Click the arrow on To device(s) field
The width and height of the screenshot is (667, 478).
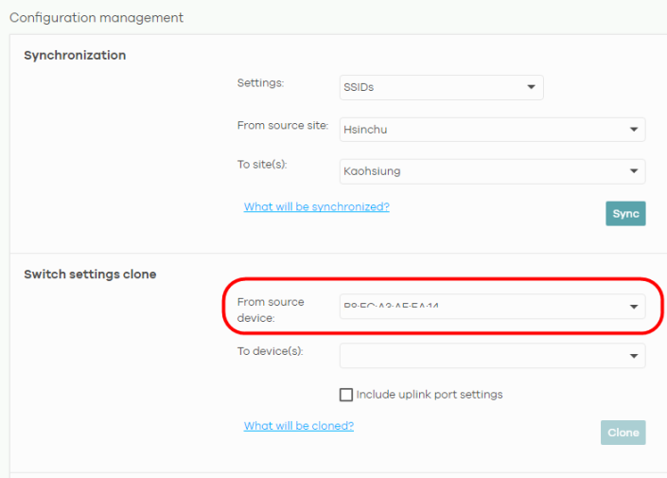(633, 356)
